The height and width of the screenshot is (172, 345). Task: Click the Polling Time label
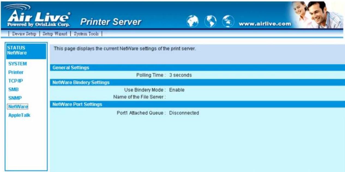(151, 75)
